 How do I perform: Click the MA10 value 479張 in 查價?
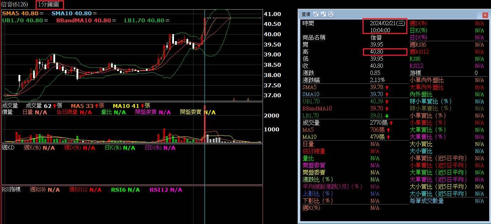coord(378,137)
